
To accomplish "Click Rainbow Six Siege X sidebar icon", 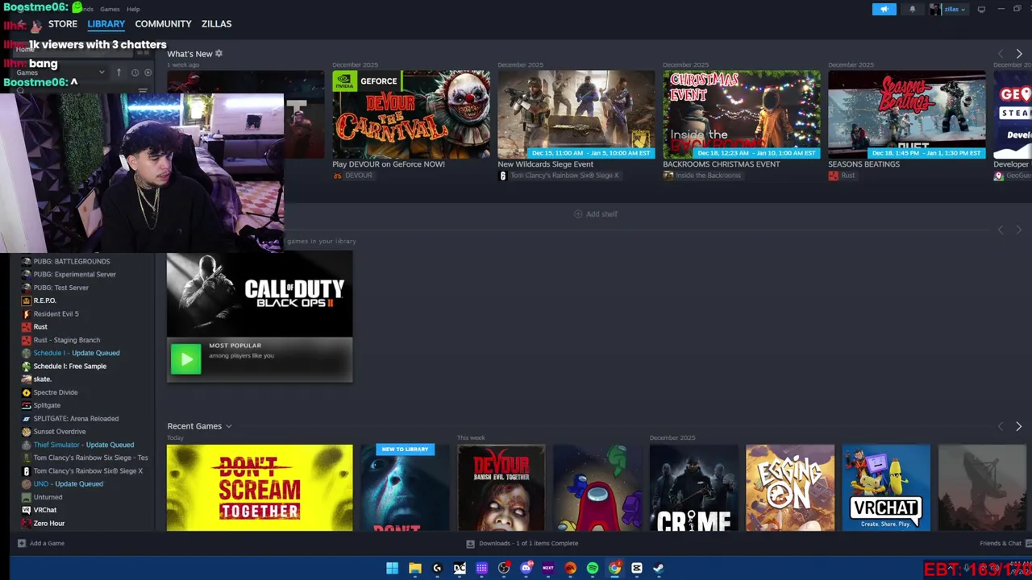I will coord(26,470).
